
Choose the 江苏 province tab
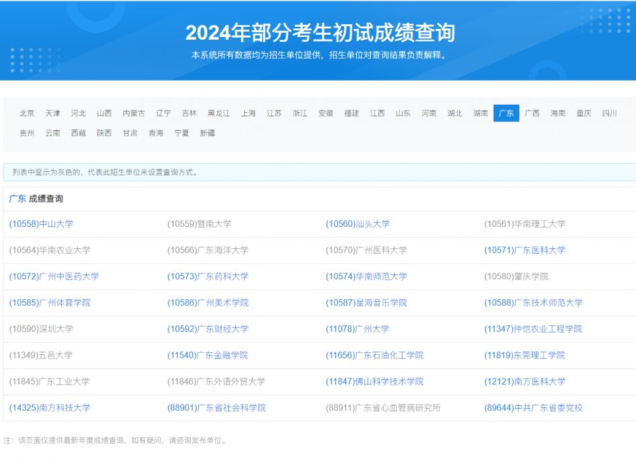[x=274, y=113]
